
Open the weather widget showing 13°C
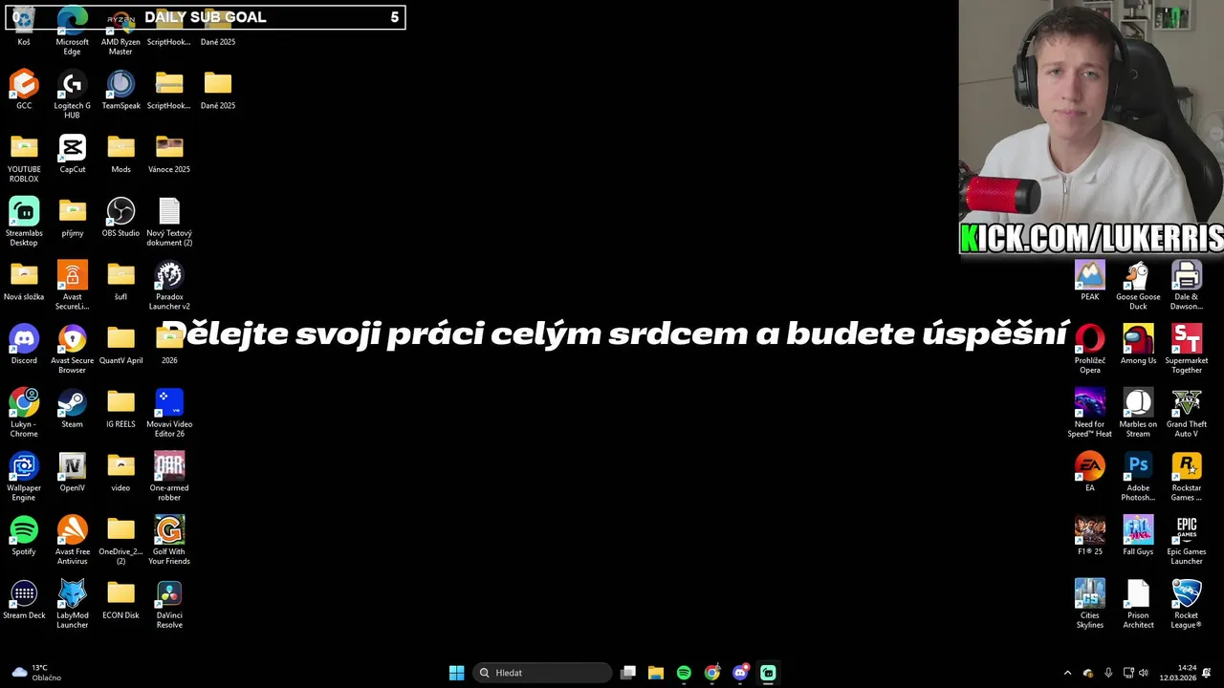(35, 673)
